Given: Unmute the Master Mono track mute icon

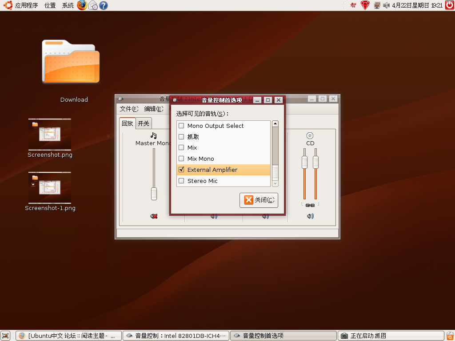Looking at the screenshot, I should 154,216.
